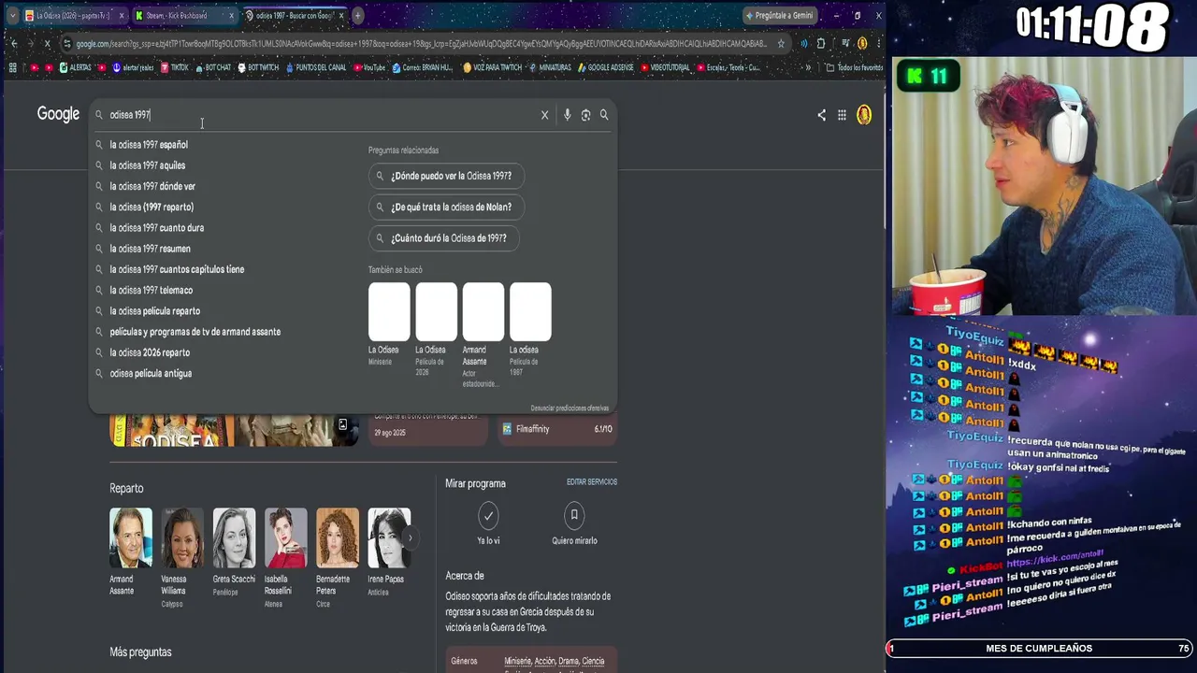This screenshot has width=1197, height=673.
Task: Switch to the La Odisea (2026) tab
Action: [x=73, y=15]
